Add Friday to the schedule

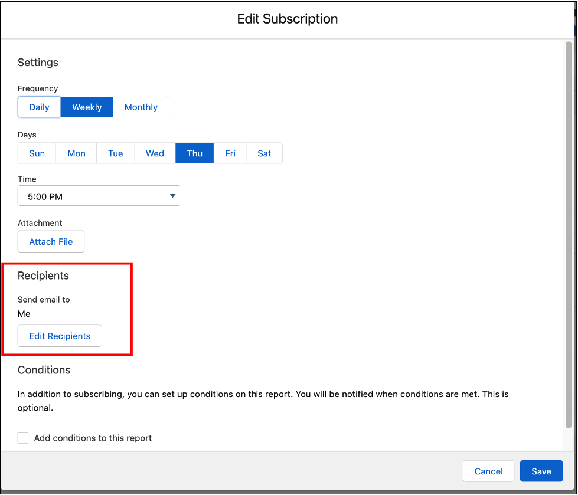(x=230, y=153)
